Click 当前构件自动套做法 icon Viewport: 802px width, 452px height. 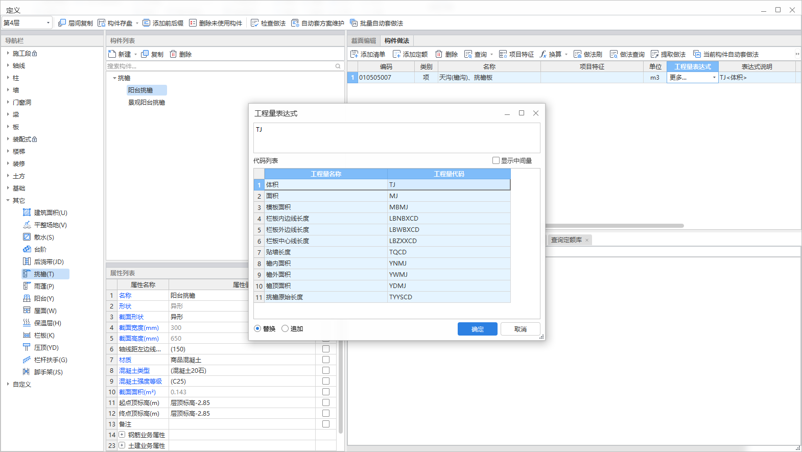697,54
